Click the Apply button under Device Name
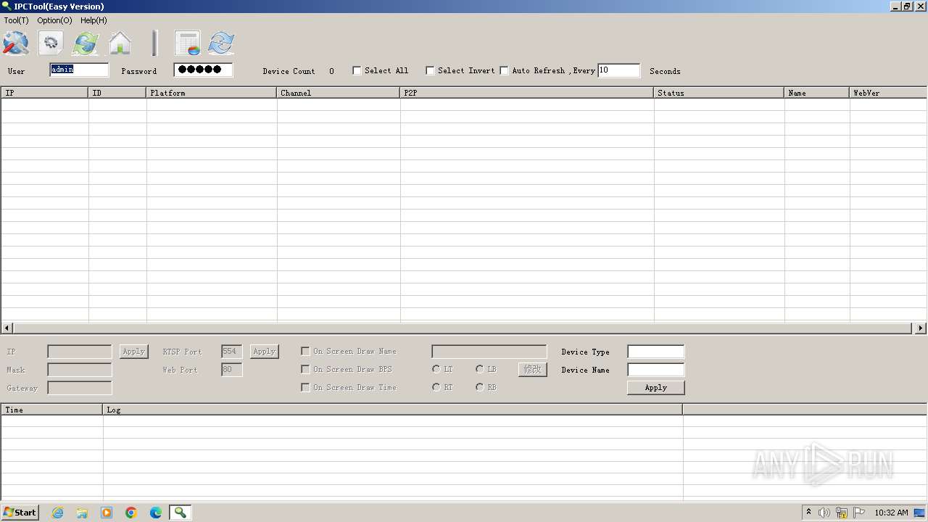Viewport: 928px width, 522px height. click(x=656, y=387)
